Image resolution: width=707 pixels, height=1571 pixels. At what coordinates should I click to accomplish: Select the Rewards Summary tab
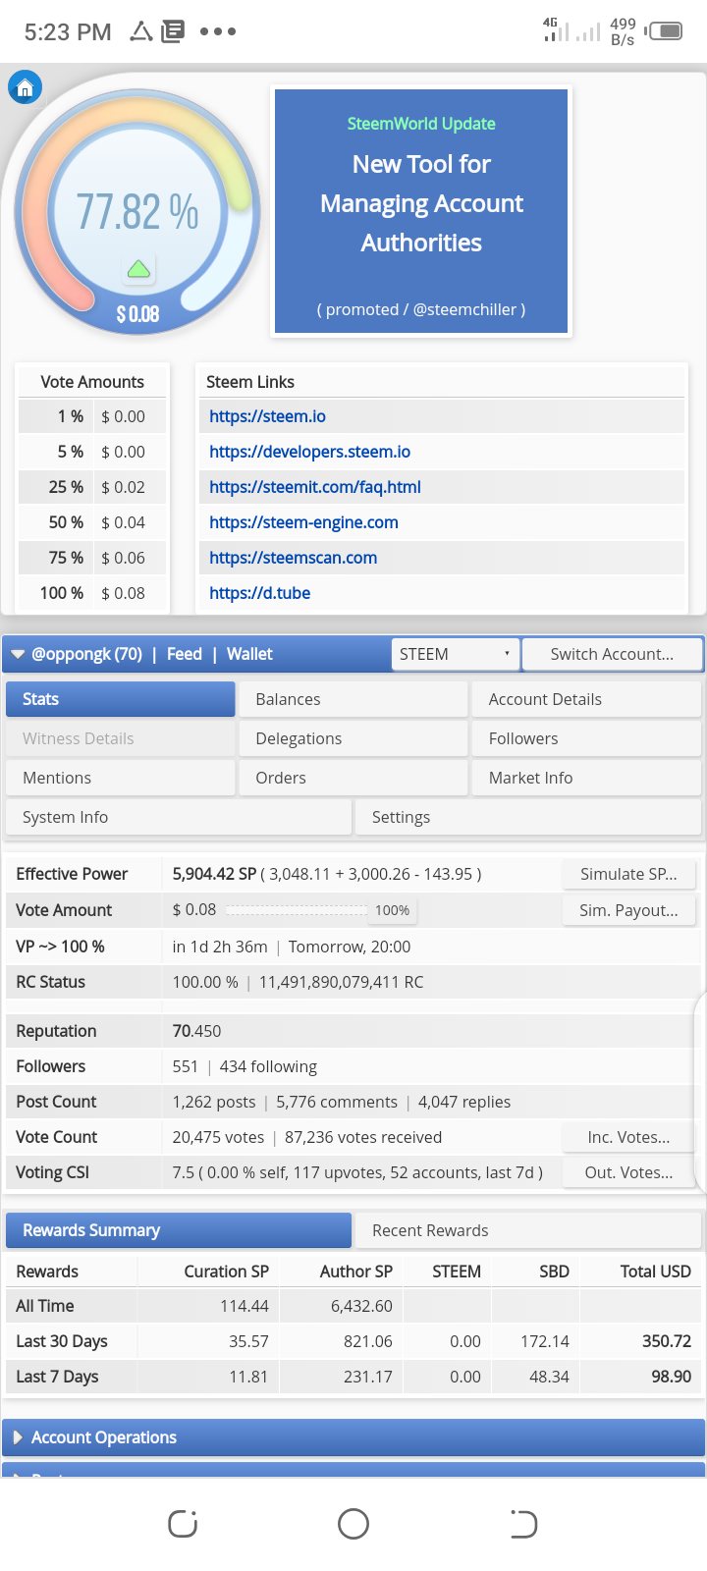(179, 1230)
